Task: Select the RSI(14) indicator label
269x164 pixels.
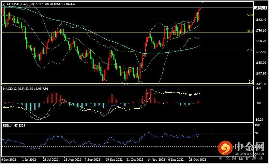Action: click(x=8, y=125)
